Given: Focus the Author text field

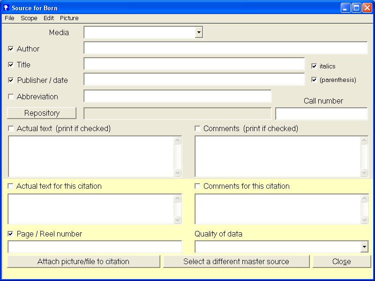Looking at the screenshot, I should (225, 48).
